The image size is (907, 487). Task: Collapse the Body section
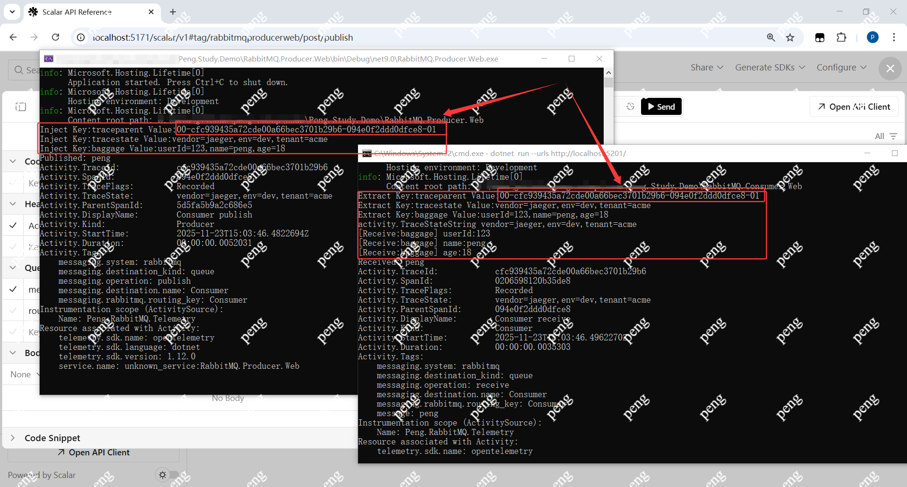coord(13,353)
